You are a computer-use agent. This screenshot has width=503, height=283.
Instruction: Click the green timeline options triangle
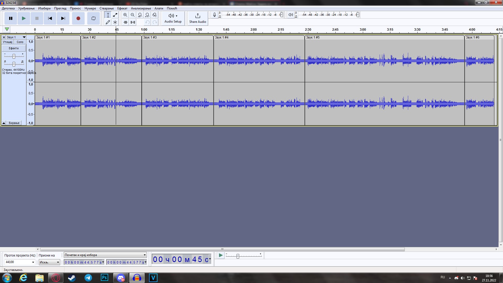(x=7, y=29)
